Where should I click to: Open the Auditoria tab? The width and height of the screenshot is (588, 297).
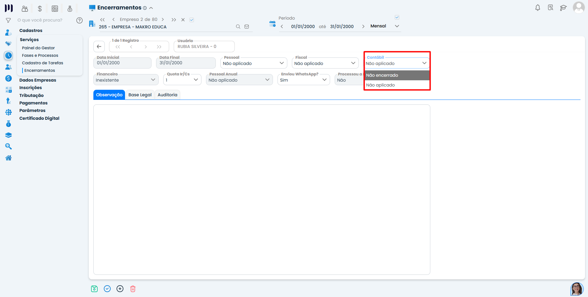tap(167, 95)
